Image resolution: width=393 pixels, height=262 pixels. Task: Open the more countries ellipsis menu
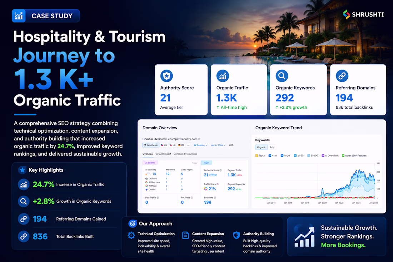(x=188, y=145)
